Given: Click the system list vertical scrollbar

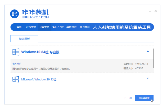Looking at the screenshot, I should click(153, 58).
